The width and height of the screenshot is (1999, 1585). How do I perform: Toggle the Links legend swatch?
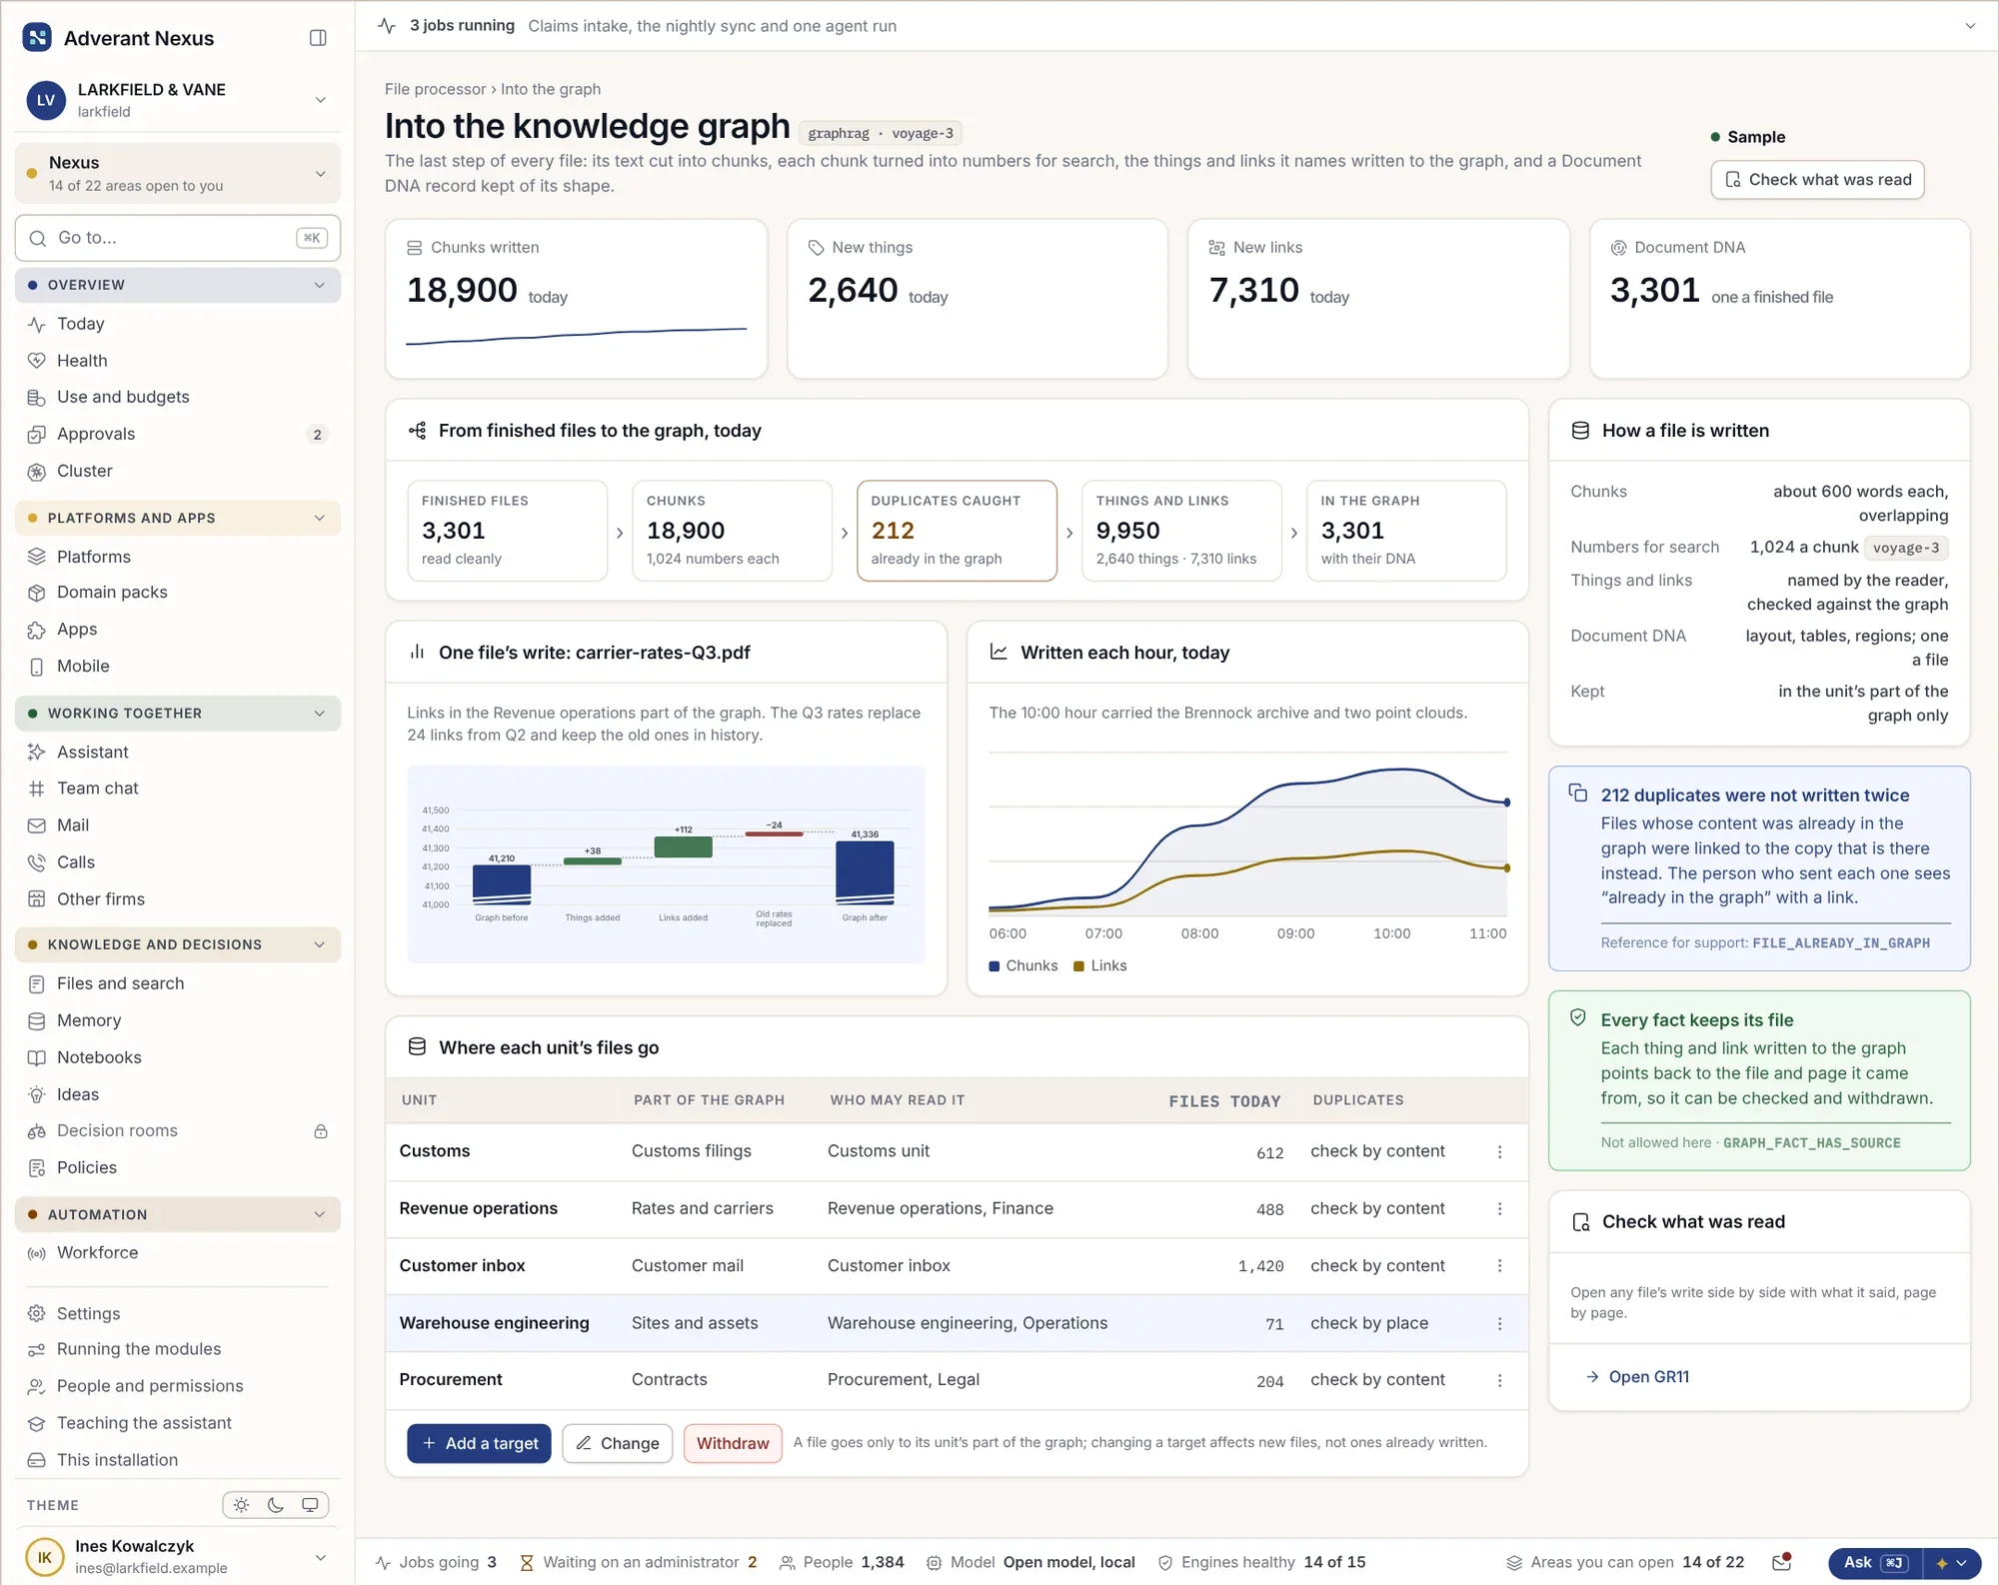click(1079, 966)
